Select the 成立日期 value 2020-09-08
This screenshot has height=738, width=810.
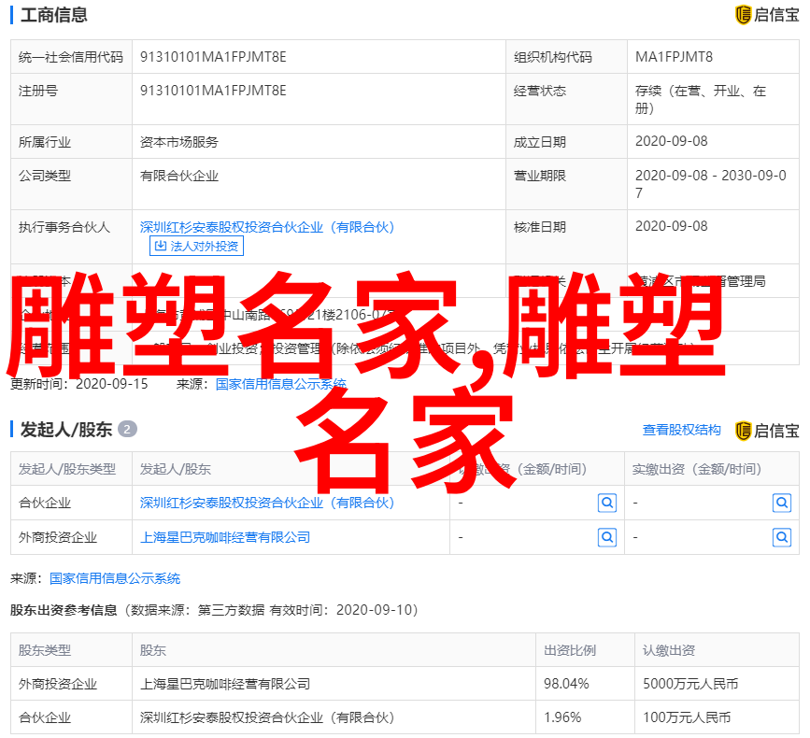671,141
